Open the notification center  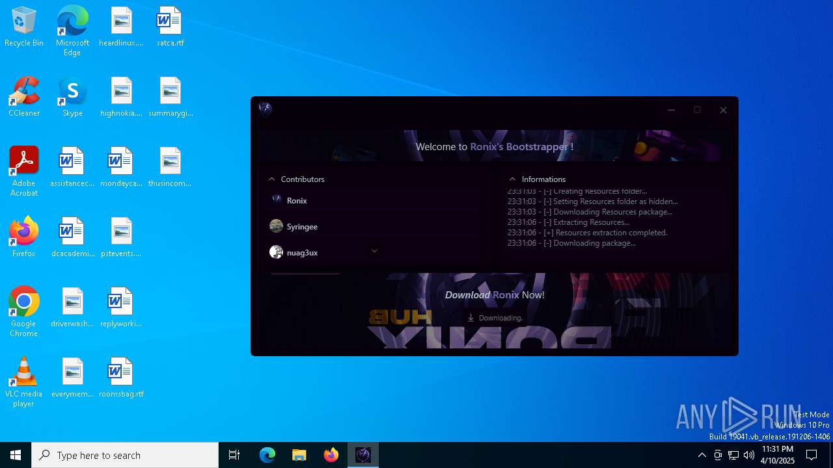click(x=812, y=455)
